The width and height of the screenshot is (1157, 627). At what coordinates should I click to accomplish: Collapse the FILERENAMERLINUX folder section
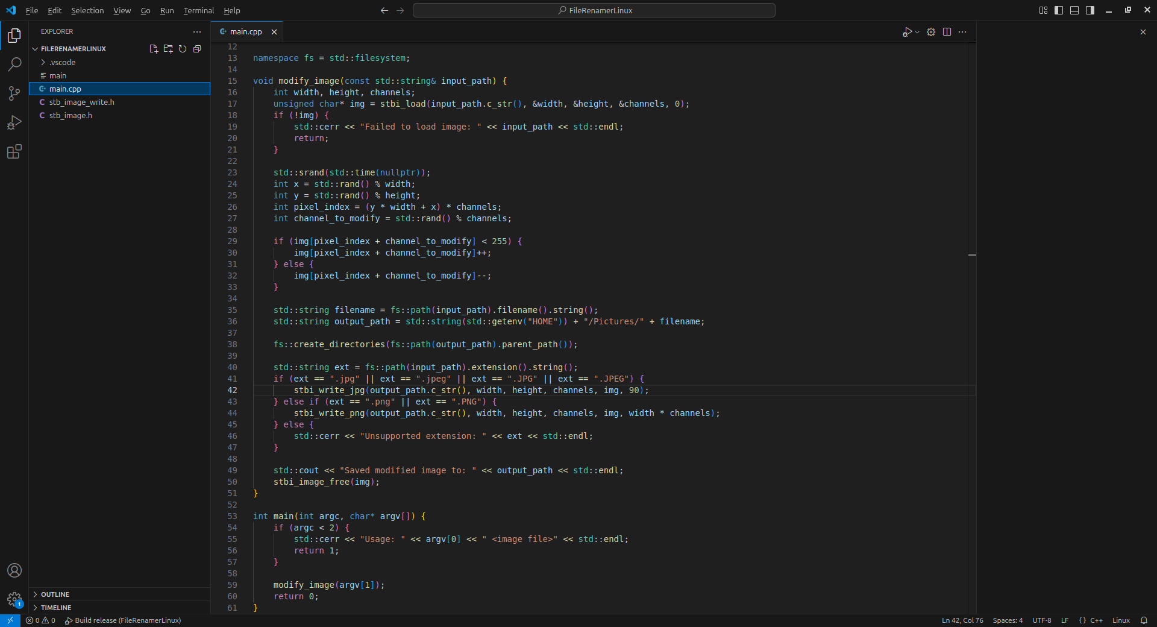[x=74, y=49]
